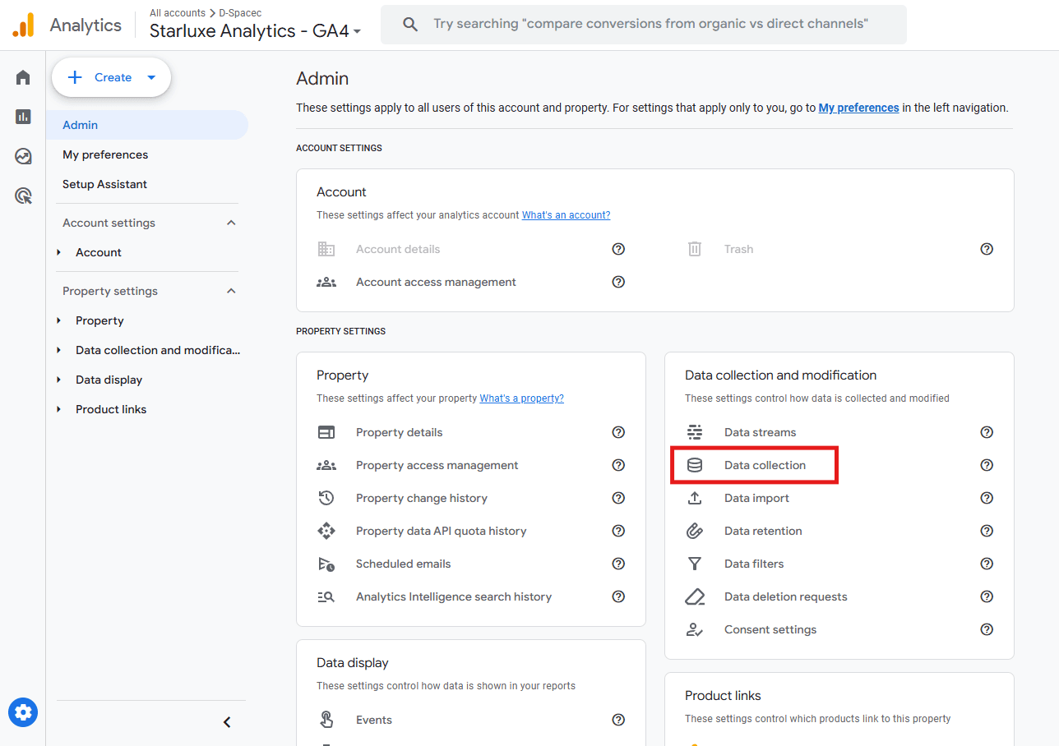Click the Data streams icon
This screenshot has width=1059, height=746.
coord(695,432)
